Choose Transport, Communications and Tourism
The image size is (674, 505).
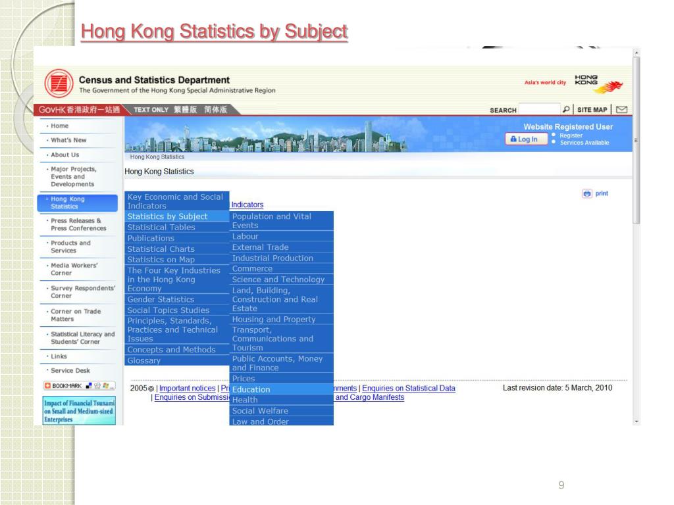tap(282, 339)
